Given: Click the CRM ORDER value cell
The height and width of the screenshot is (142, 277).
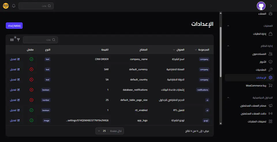Looking at the screenshot, I should coord(102,59).
